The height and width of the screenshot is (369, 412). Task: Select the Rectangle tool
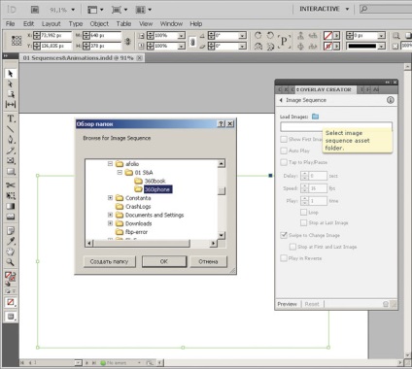pyautogui.click(x=11, y=171)
